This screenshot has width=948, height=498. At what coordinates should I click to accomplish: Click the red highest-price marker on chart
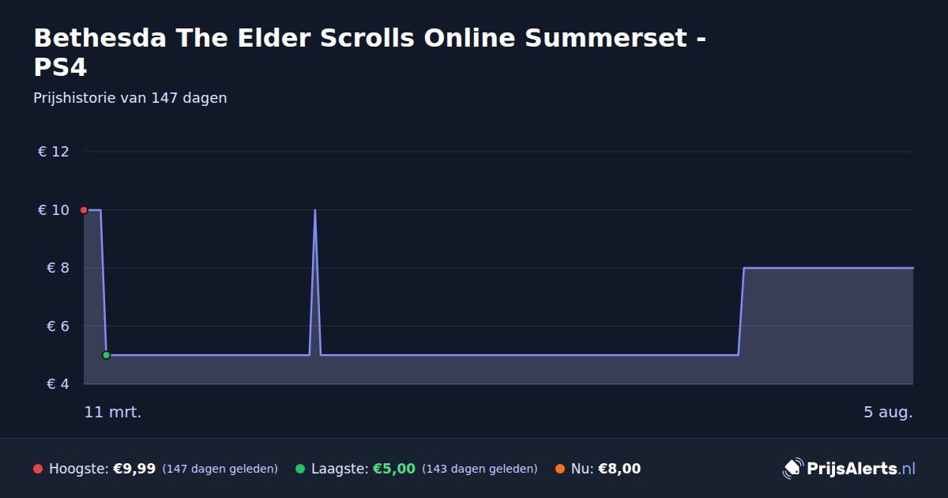[x=84, y=210]
